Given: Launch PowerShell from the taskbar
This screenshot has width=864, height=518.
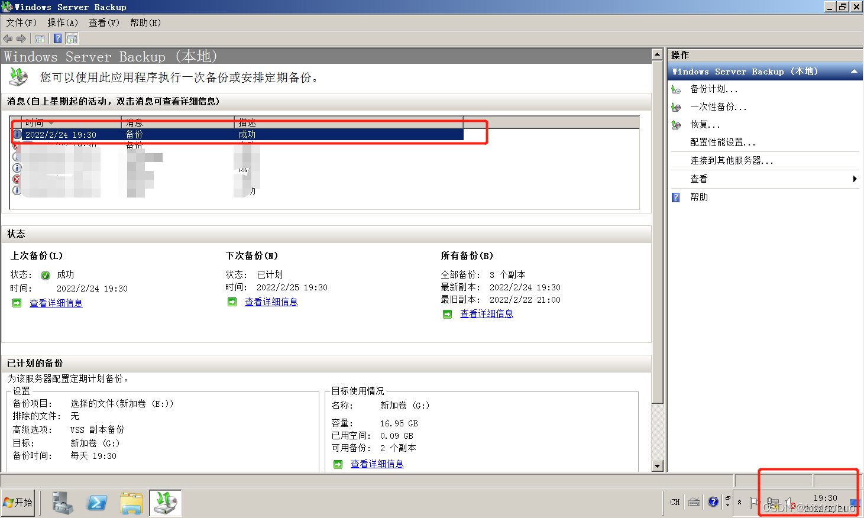Looking at the screenshot, I should [96, 503].
